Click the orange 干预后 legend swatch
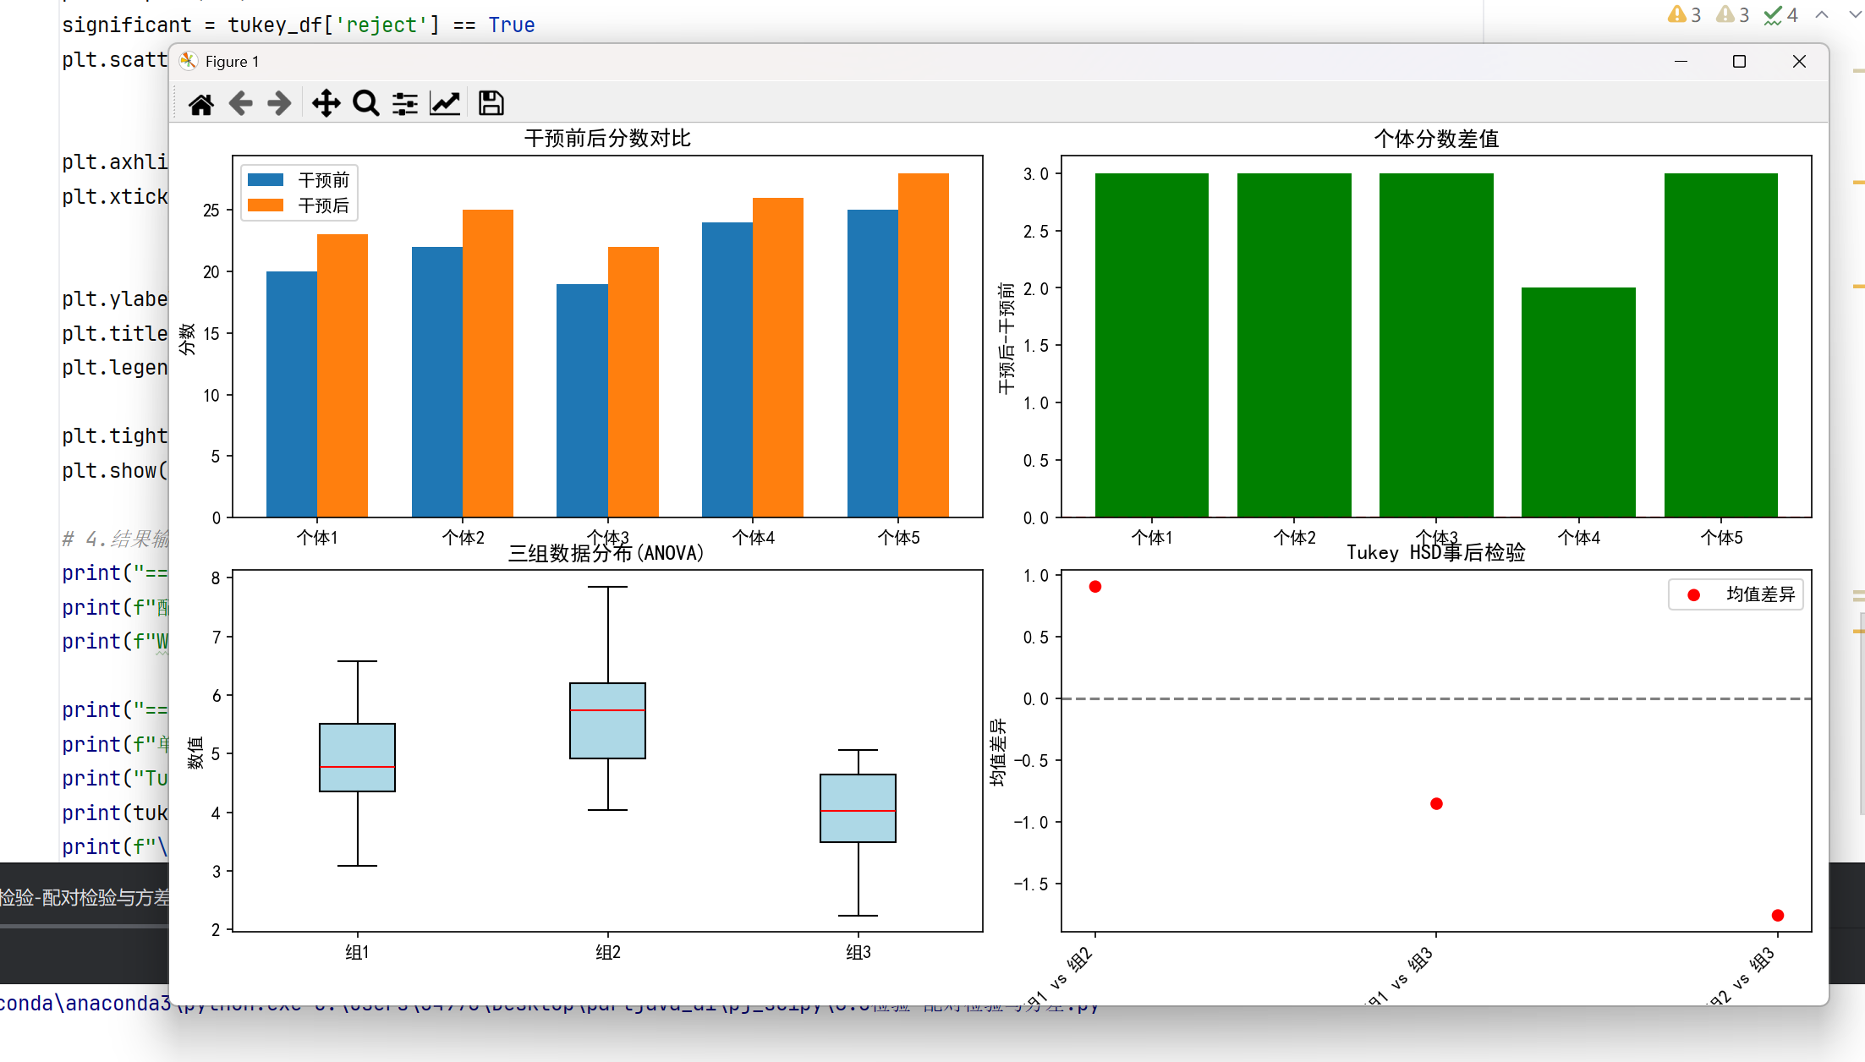This screenshot has width=1865, height=1062. pos(265,205)
